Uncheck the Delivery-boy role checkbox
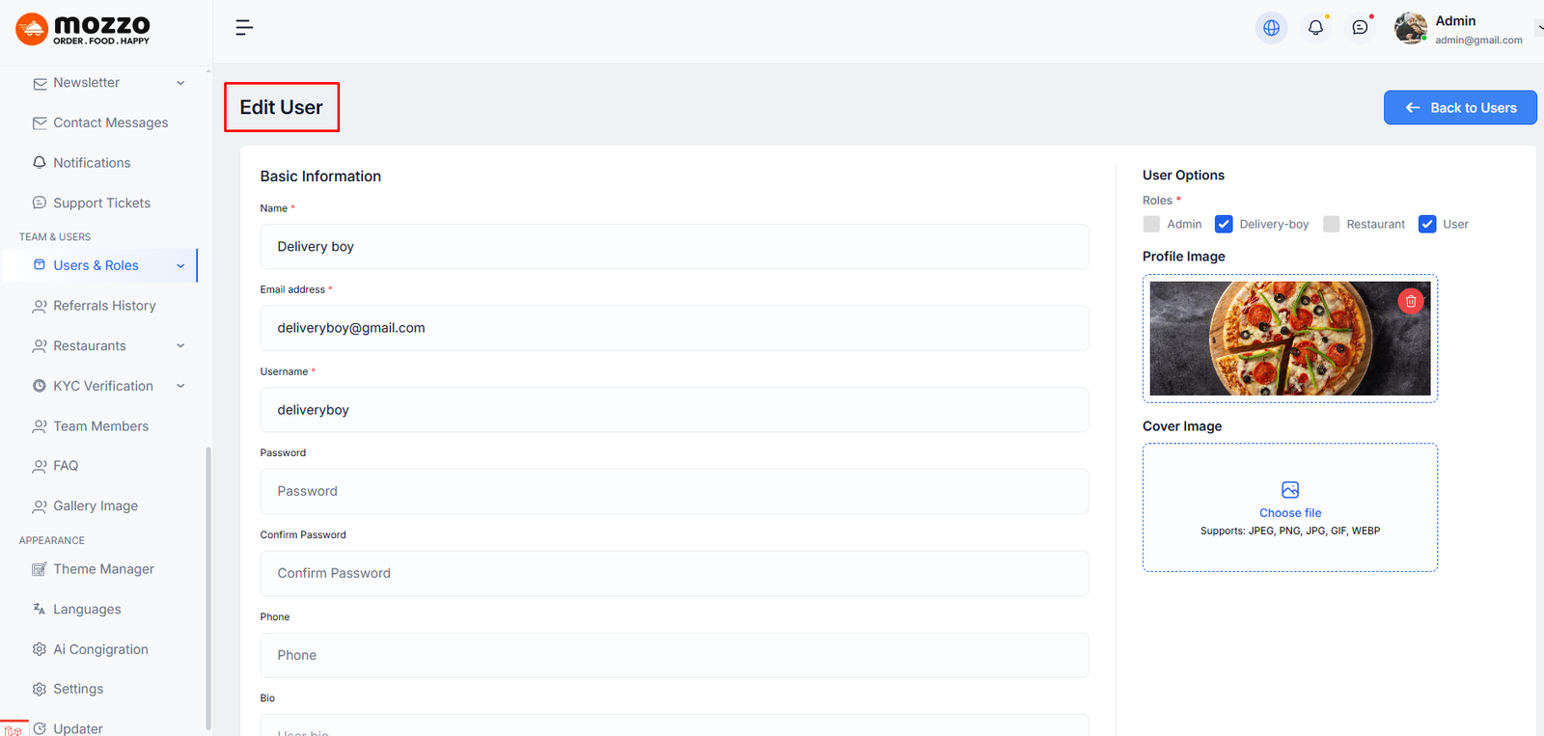This screenshot has width=1544, height=736. point(1224,224)
